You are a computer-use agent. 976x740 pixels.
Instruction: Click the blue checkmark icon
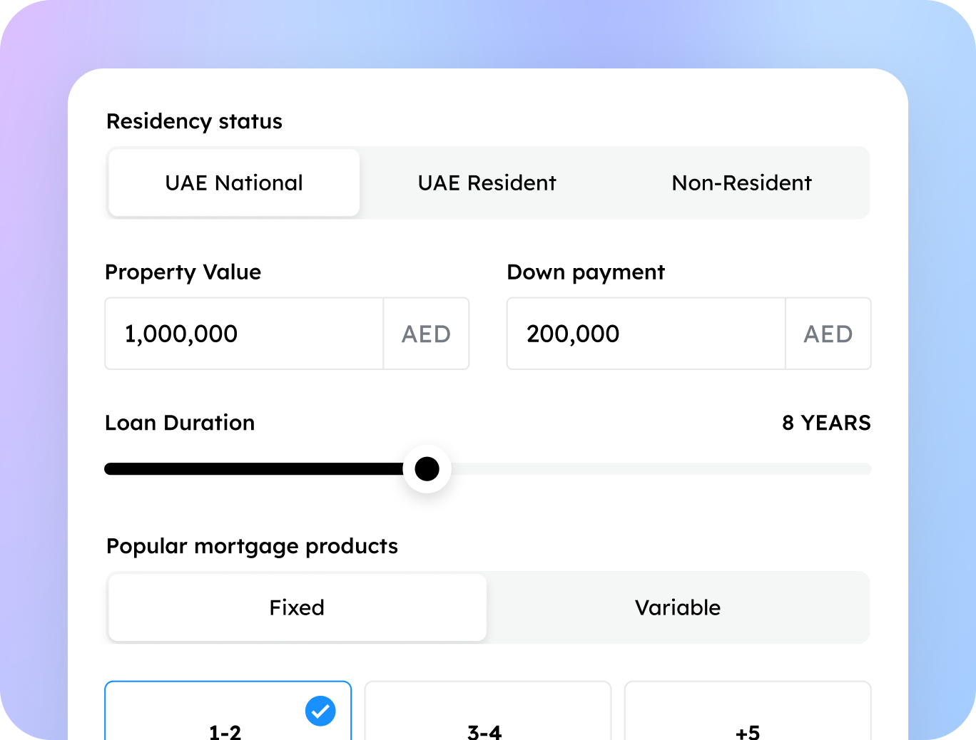click(x=320, y=711)
